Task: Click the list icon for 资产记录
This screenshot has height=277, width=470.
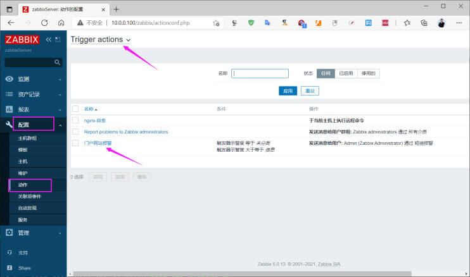Action: (x=10, y=94)
